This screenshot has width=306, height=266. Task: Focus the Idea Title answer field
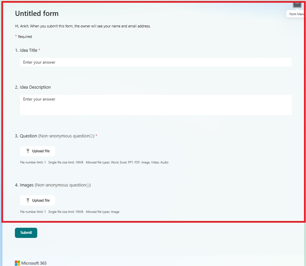[156, 62]
